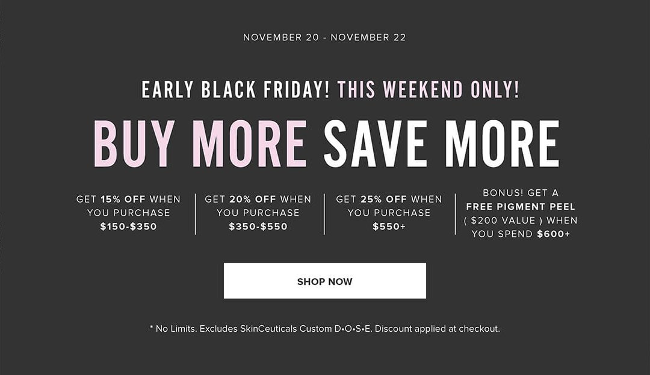The width and height of the screenshot is (650, 375).
Task: Click the pink THIS WEEKEND ONLY! text
Action: pos(429,90)
